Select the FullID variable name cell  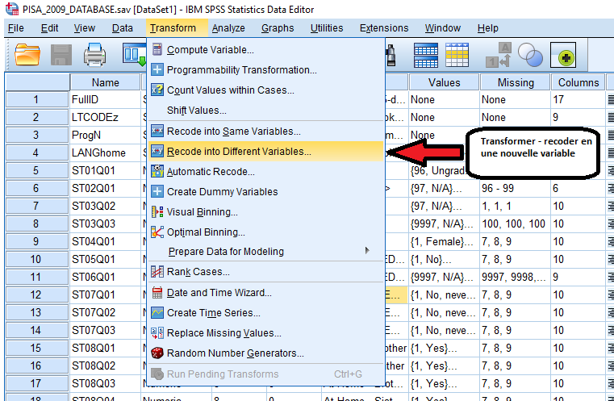(x=106, y=99)
